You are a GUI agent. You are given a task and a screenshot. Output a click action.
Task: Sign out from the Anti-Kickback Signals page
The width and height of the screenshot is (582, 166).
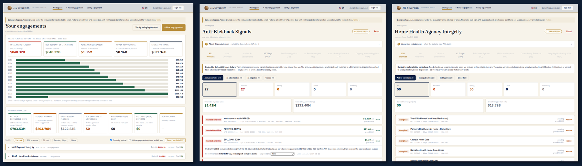[375, 8]
